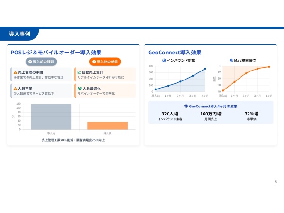Screen dimensions: 284x213
Task: Click the 導入前 data point on blue line
Action: click(x=156, y=89)
